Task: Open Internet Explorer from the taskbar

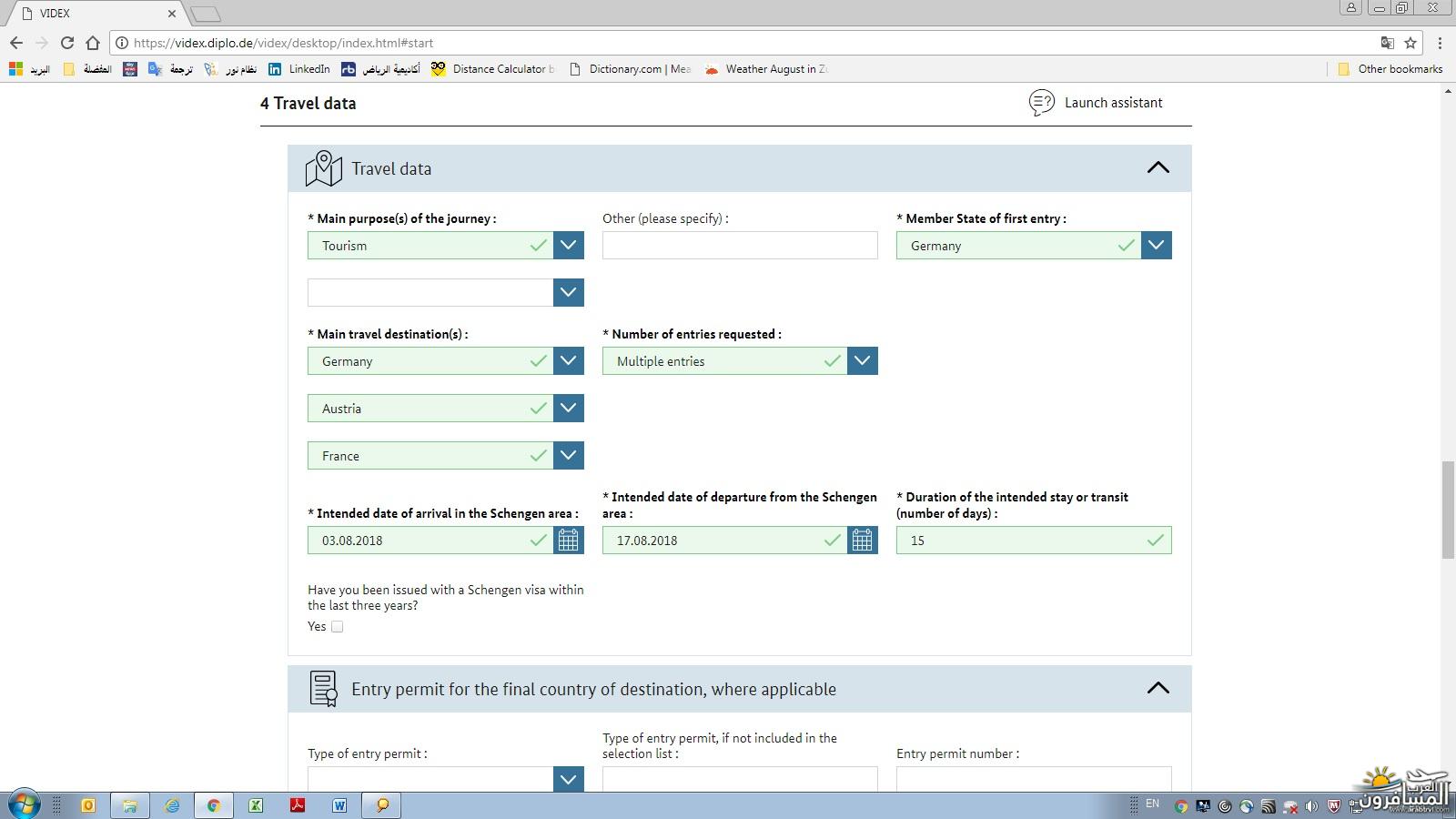Action: [172, 805]
